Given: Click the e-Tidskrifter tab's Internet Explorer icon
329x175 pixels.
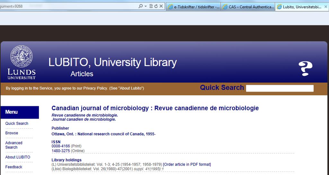Looking at the screenshot, I should [171, 7].
